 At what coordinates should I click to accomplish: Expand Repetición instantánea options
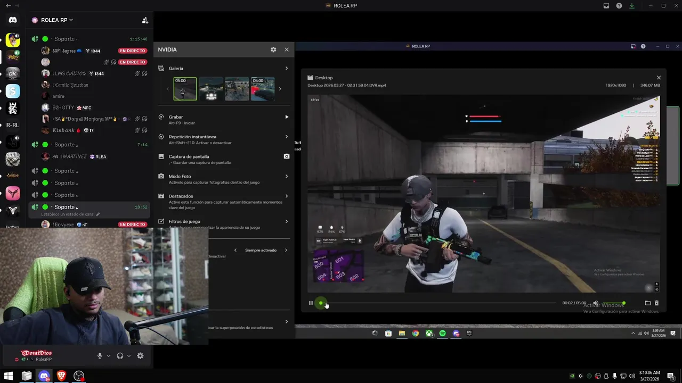[286, 137]
